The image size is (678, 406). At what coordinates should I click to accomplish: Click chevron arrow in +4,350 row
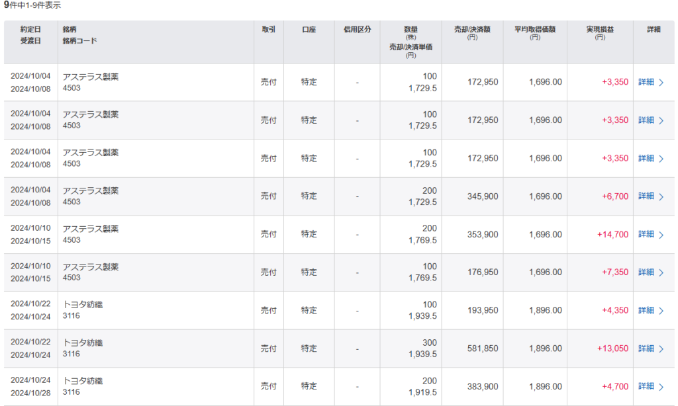[661, 311]
